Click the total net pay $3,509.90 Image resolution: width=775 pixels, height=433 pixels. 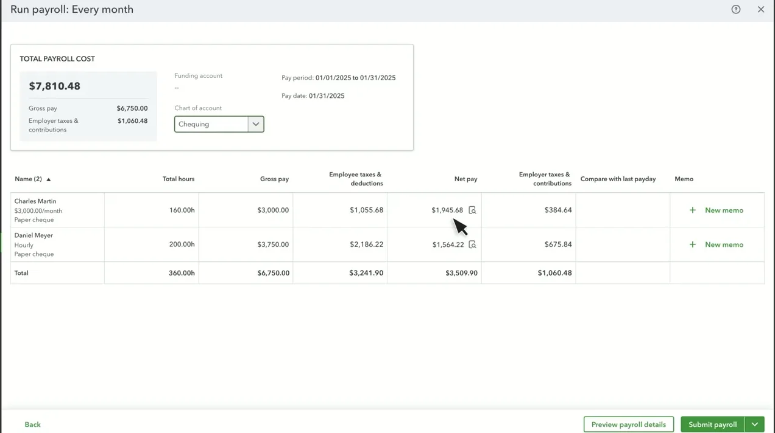(x=461, y=273)
